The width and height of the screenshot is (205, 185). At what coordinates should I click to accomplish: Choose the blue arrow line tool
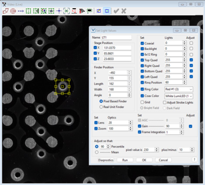tap(21, 11)
